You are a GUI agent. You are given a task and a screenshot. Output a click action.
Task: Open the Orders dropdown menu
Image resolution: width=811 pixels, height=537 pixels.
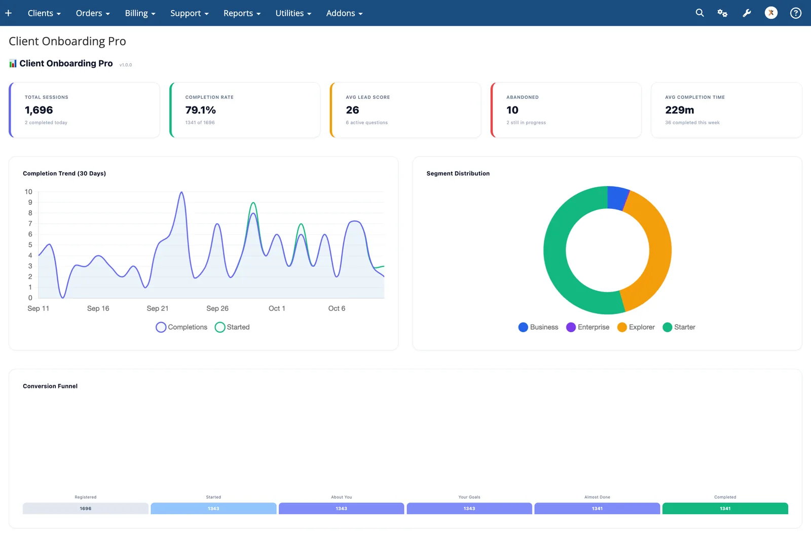point(93,13)
